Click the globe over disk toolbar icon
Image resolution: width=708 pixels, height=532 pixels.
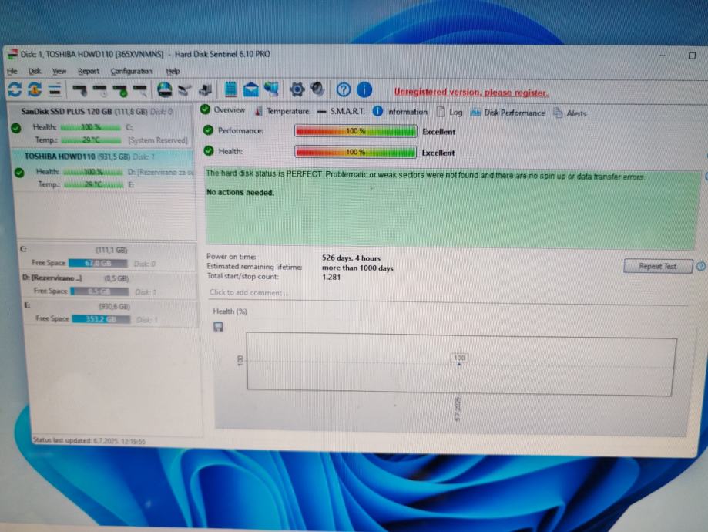pos(164,89)
